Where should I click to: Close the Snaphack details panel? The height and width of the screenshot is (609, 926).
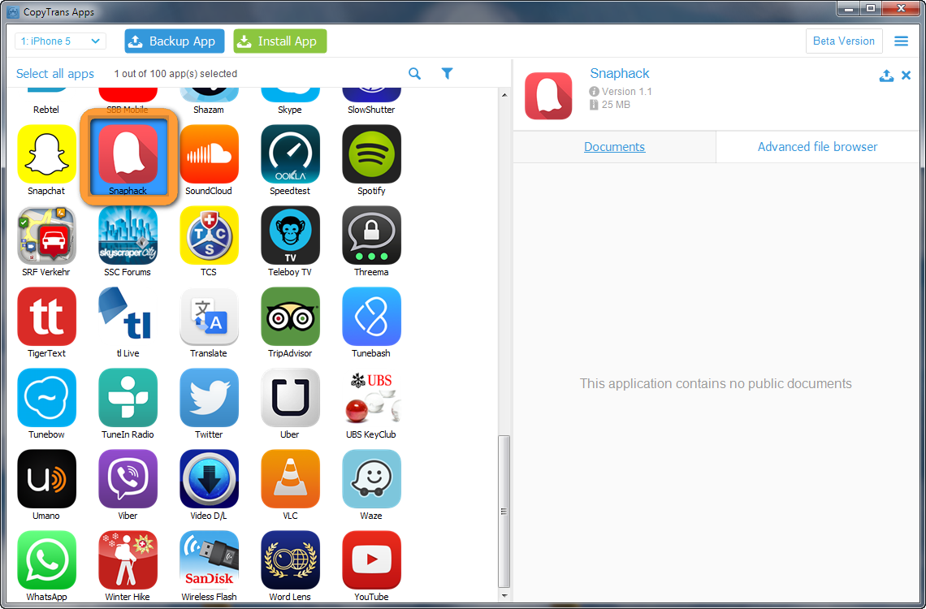tap(906, 76)
